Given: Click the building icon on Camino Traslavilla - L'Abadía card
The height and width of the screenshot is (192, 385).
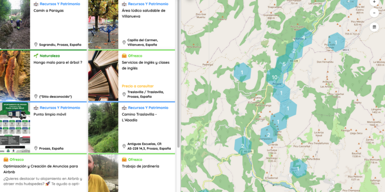Looking at the screenshot, I should pos(124,108).
